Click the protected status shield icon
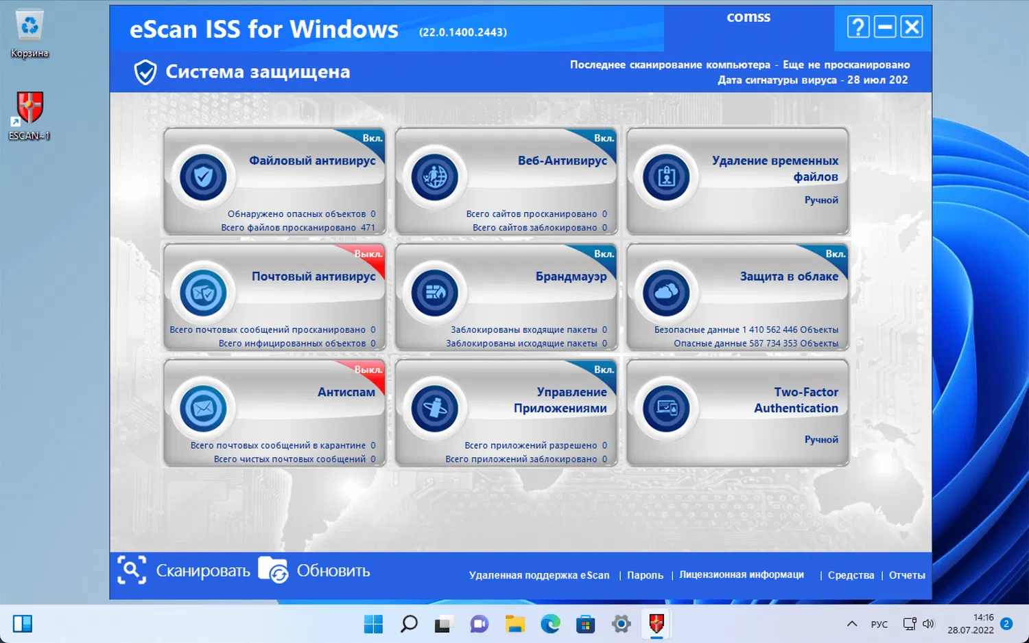The image size is (1029, 643). 145,71
